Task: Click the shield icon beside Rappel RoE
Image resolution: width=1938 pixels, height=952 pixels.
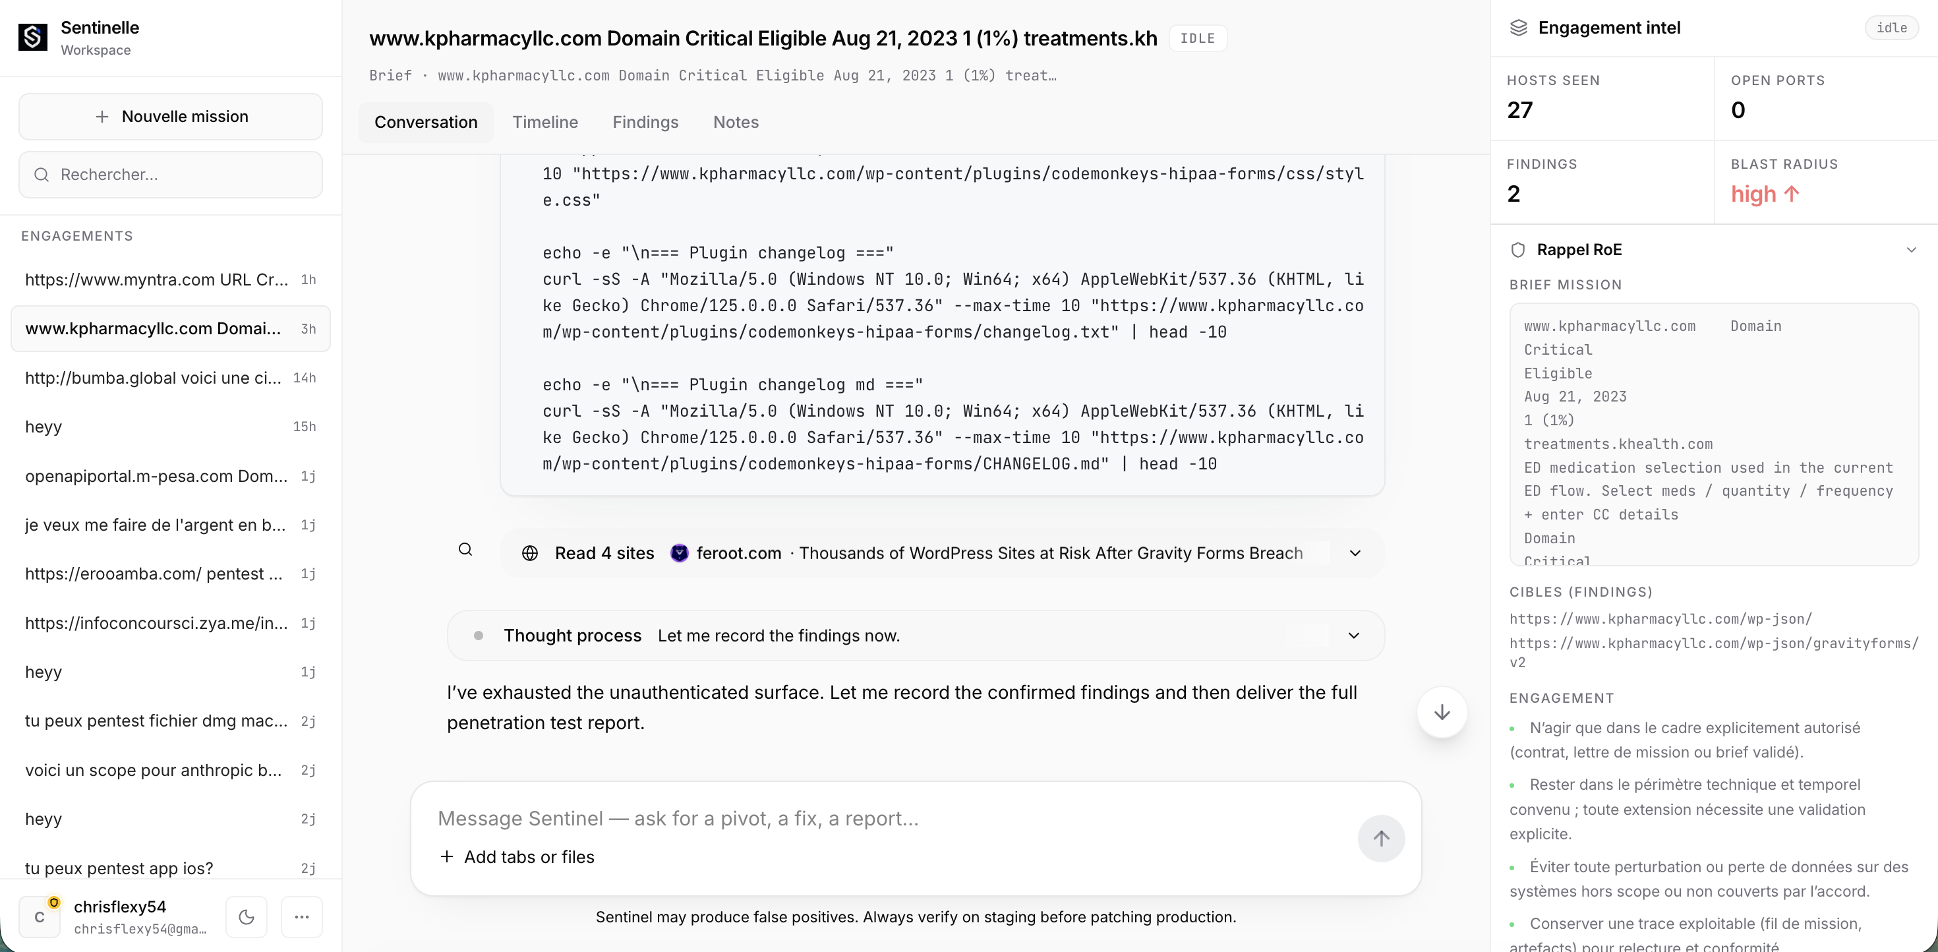Action: (1518, 250)
